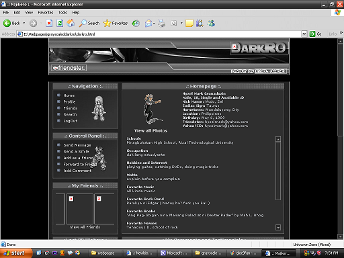Click the Refresh page icon
344x258 pixels.
click(60, 23)
